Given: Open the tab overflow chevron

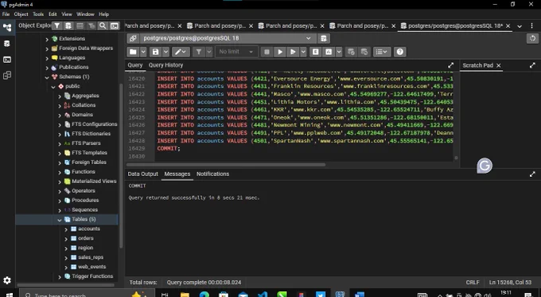Looking at the screenshot, I should tap(520, 26).
